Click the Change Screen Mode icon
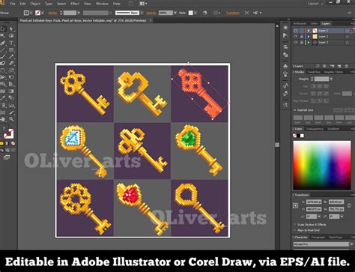Screen dimensions: 355x272 pyautogui.click(x=7, y=157)
